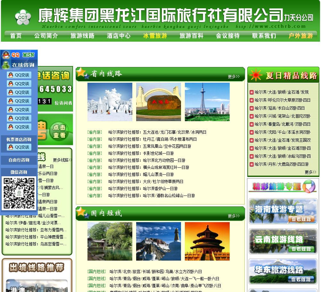Select 户外旅游 in navigation bar

300,36
